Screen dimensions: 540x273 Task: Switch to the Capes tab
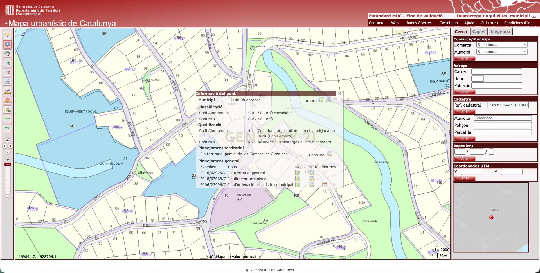(479, 32)
